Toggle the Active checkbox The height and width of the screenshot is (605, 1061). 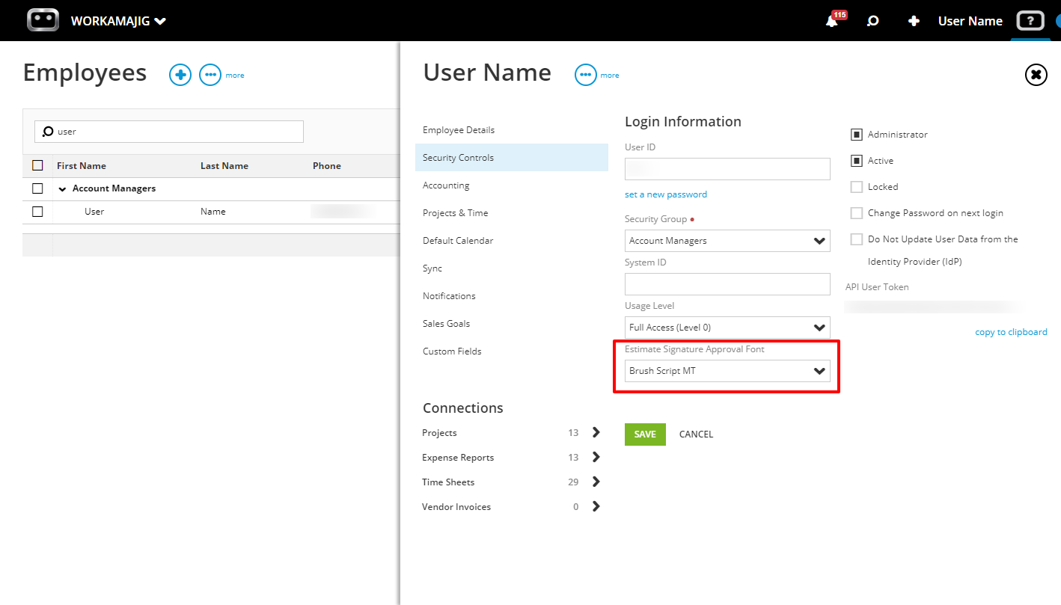tap(857, 161)
